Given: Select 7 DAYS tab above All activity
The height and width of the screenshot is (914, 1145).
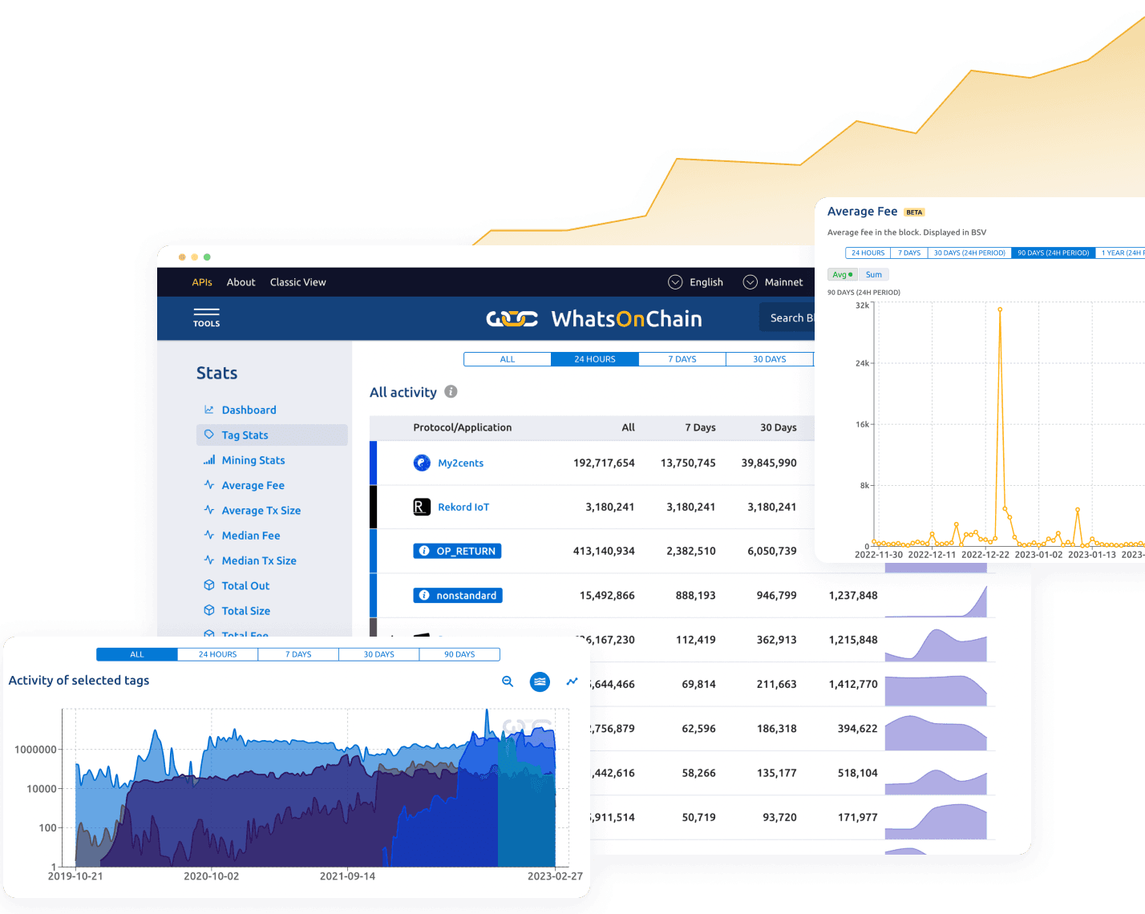Looking at the screenshot, I should point(682,359).
